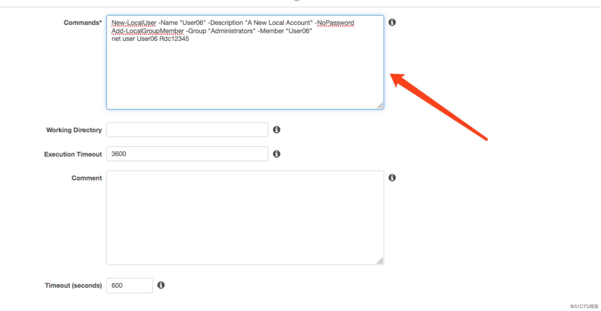Click the Add-LocalGroupMember command line
The image size is (601, 311).
[212, 31]
